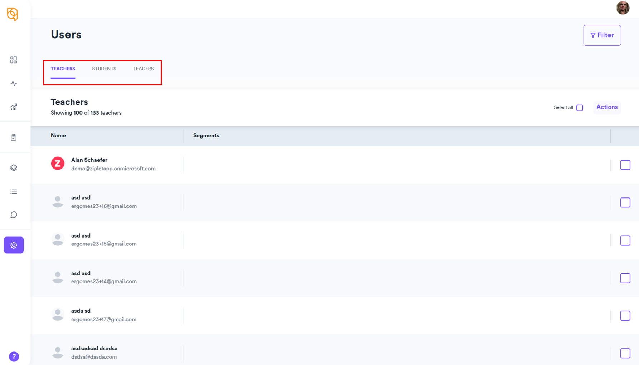Tick the checkbox for Alan Schaefer
This screenshot has width=639, height=365.
click(x=625, y=165)
